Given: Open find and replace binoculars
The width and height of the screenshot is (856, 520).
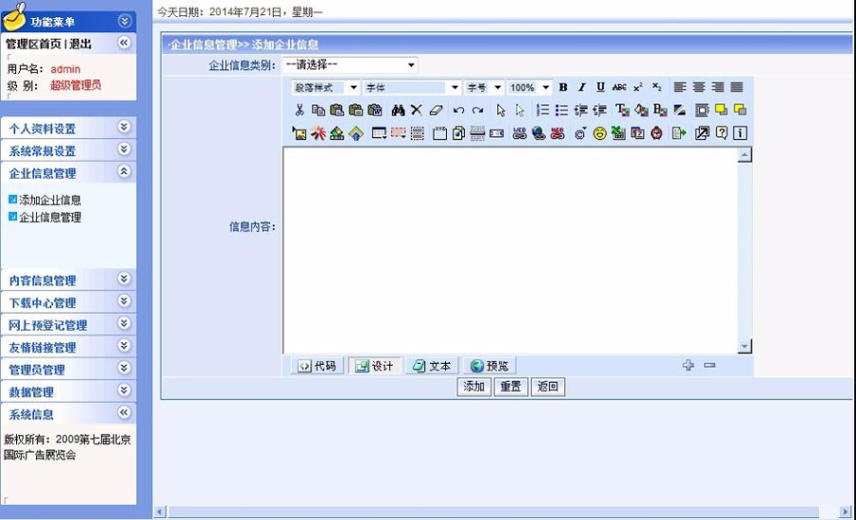Looking at the screenshot, I should [x=398, y=110].
